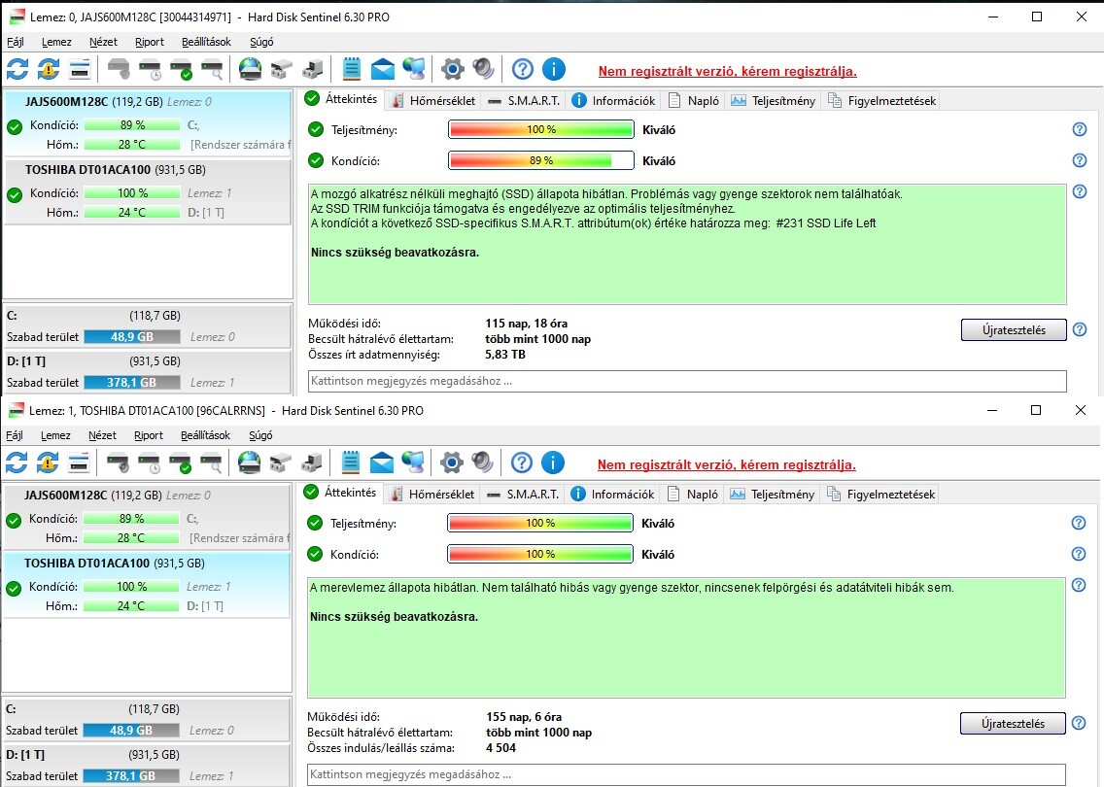Screen dimensions: 1104x787
Task: Click the comment field in top window
Action: click(x=687, y=381)
